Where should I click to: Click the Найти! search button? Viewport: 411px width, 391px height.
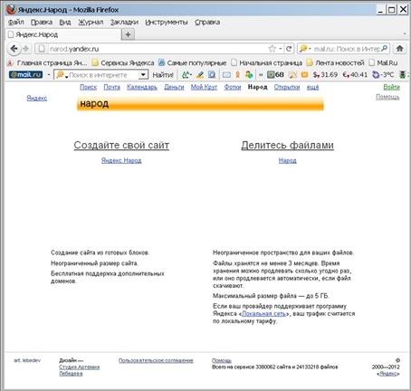point(163,74)
